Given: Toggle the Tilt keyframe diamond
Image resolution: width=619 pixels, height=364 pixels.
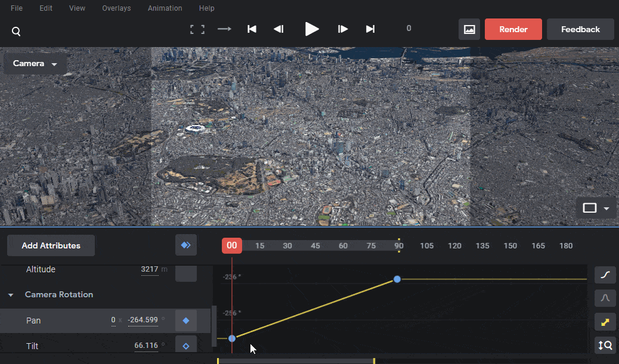Looking at the screenshot, I should point(186,346).
